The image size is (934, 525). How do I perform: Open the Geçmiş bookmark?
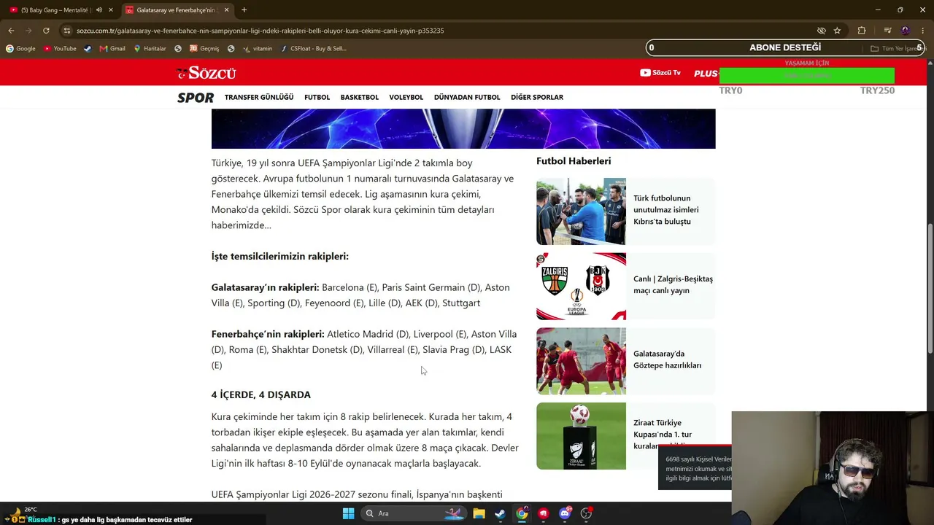pyautogui.click(x=204, y=49)
